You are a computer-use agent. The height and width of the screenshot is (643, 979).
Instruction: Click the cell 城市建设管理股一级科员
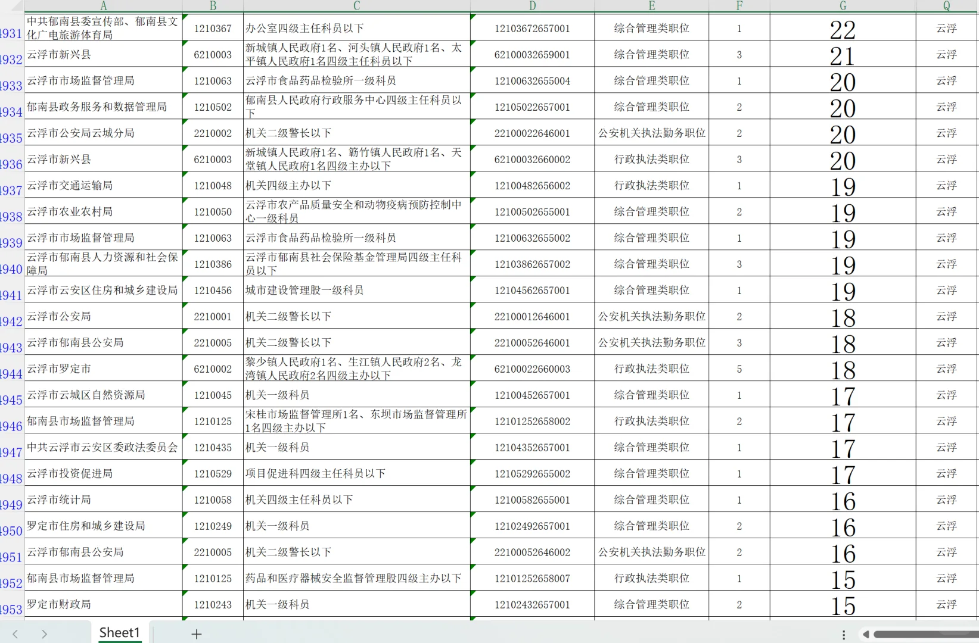point(356,290)
